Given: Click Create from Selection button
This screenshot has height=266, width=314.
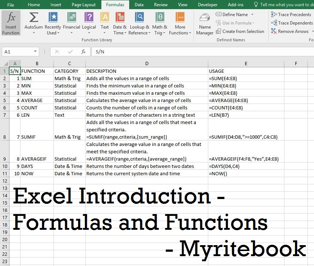Looking at the screenshot, I should coord(240,31).
